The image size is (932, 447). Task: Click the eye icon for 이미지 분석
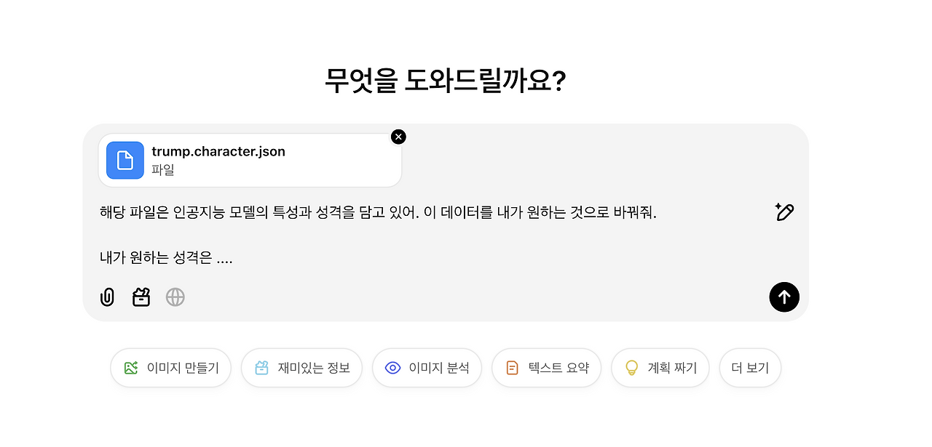tap(393, 368)
